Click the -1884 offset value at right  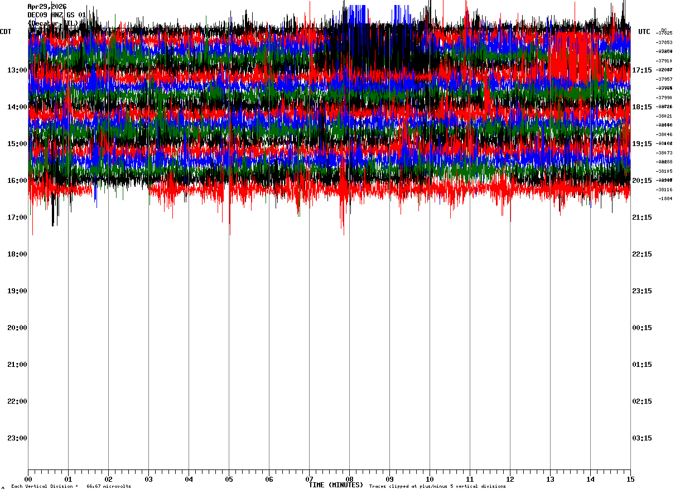pyautogui.click(x=665, y=198)
